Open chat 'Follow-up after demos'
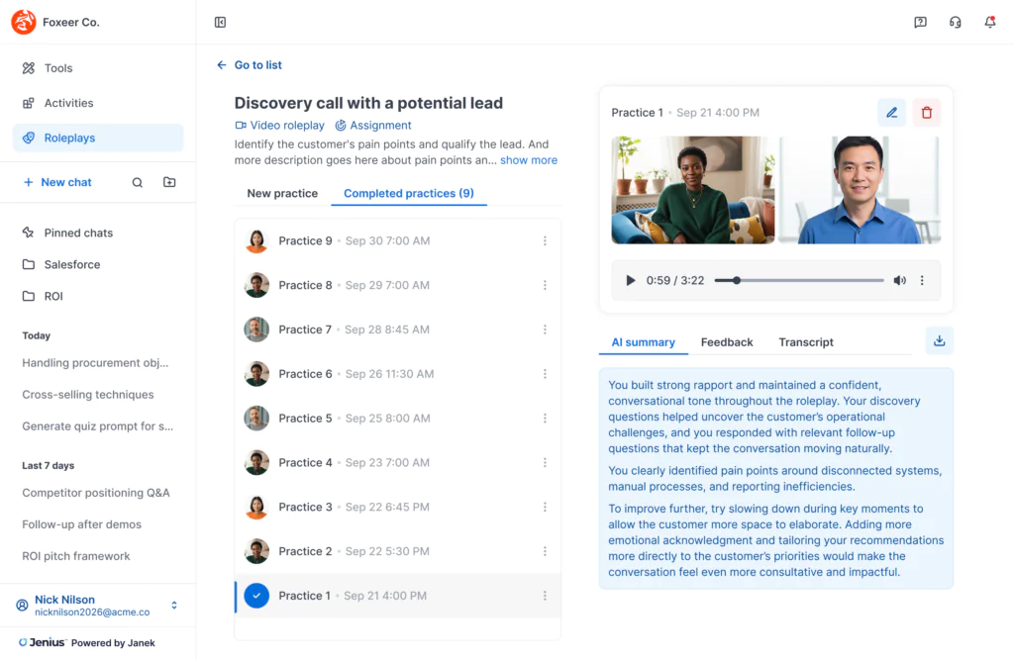Screen dimensions: 1014x659 click(81, 524)
